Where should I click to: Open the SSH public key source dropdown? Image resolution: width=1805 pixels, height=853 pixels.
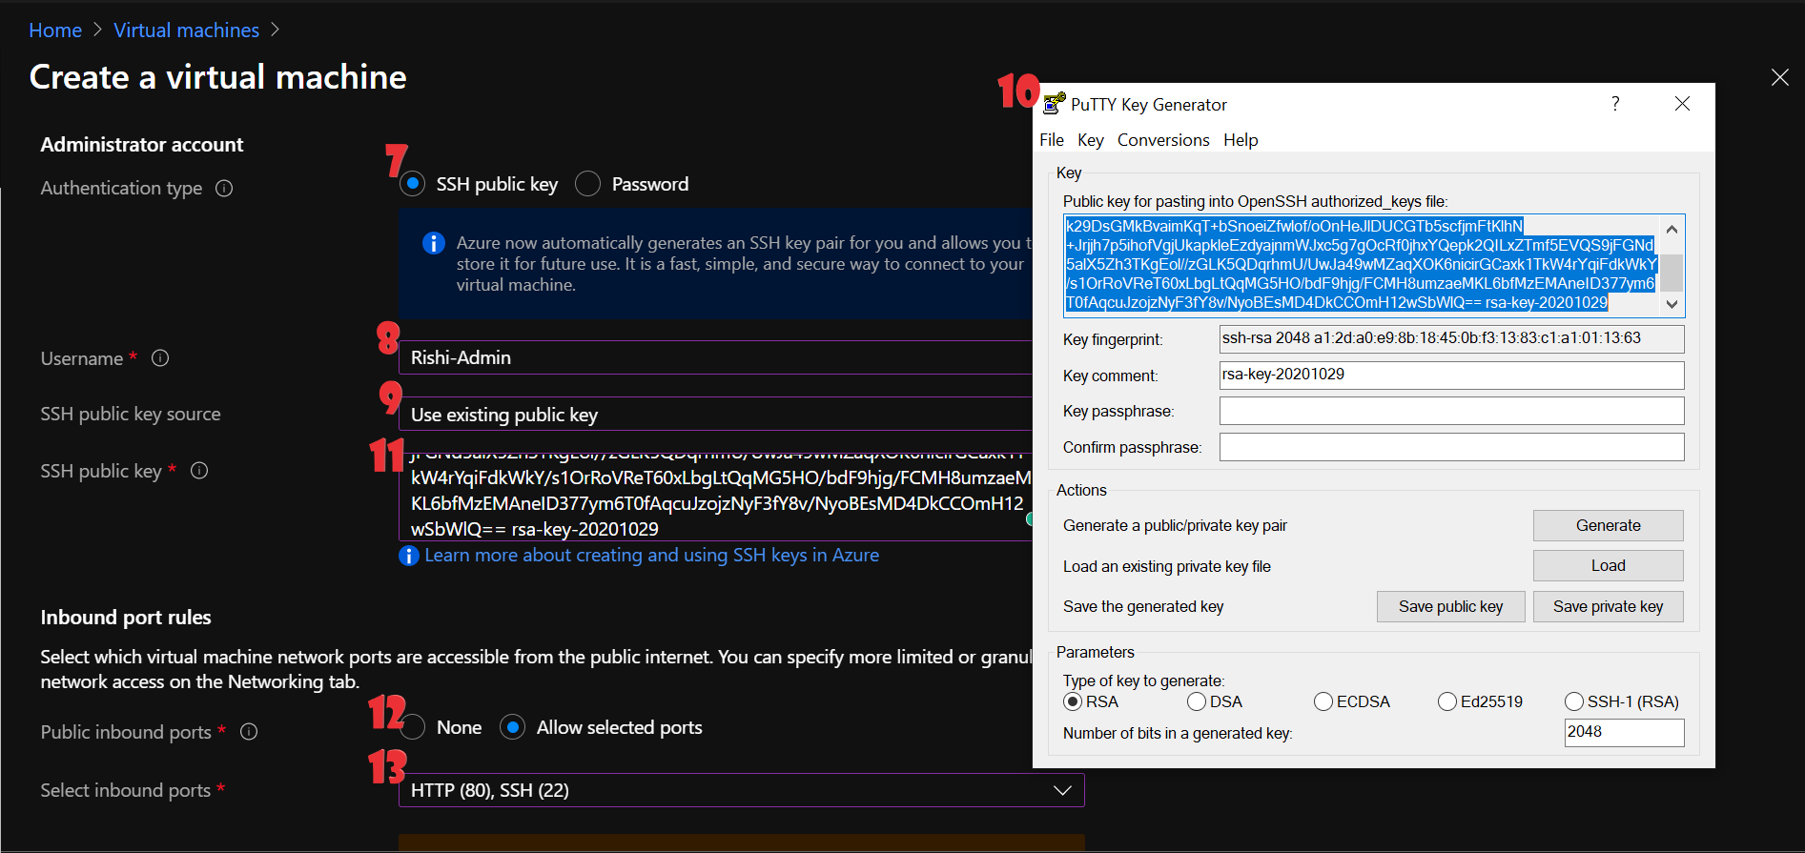715,415
